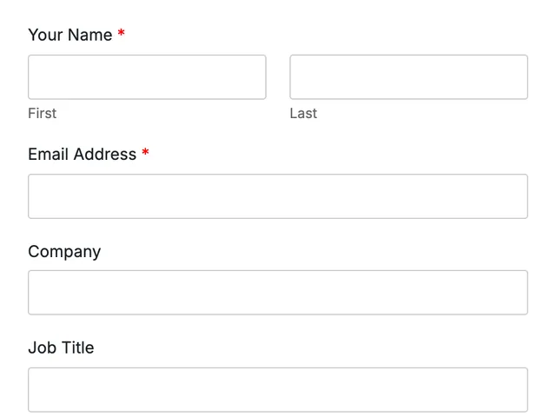The image size is (556, 417).
Task: Select the Company input field
Action: coord(278,293)
